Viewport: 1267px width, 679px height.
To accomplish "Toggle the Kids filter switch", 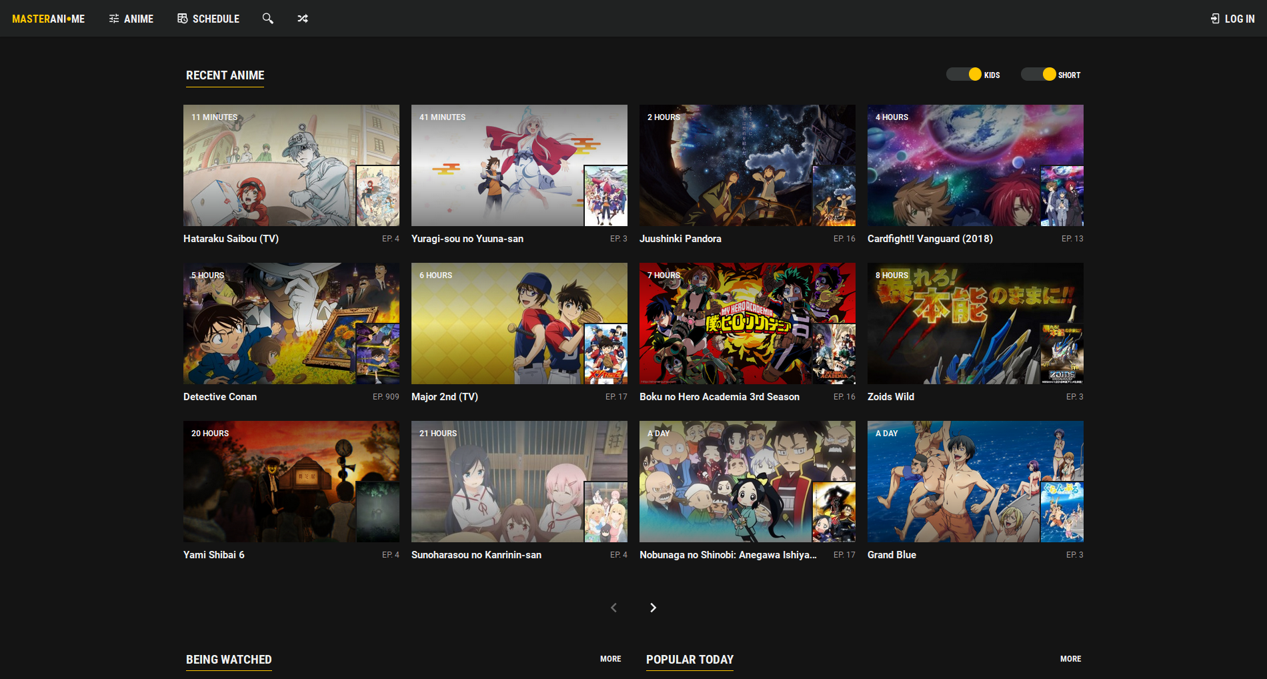I will [964, 74].
